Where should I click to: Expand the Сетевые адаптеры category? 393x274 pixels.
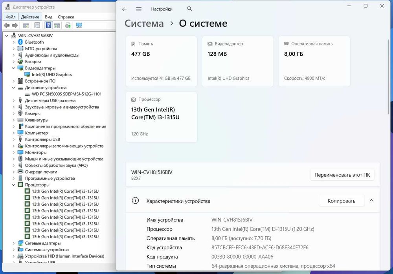coord(13,243)
